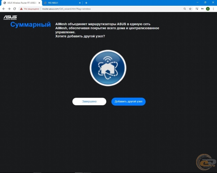Viewport: 217px width, 173px height.
Task: Restore down the browser window
Action: [x=205, y=3]
